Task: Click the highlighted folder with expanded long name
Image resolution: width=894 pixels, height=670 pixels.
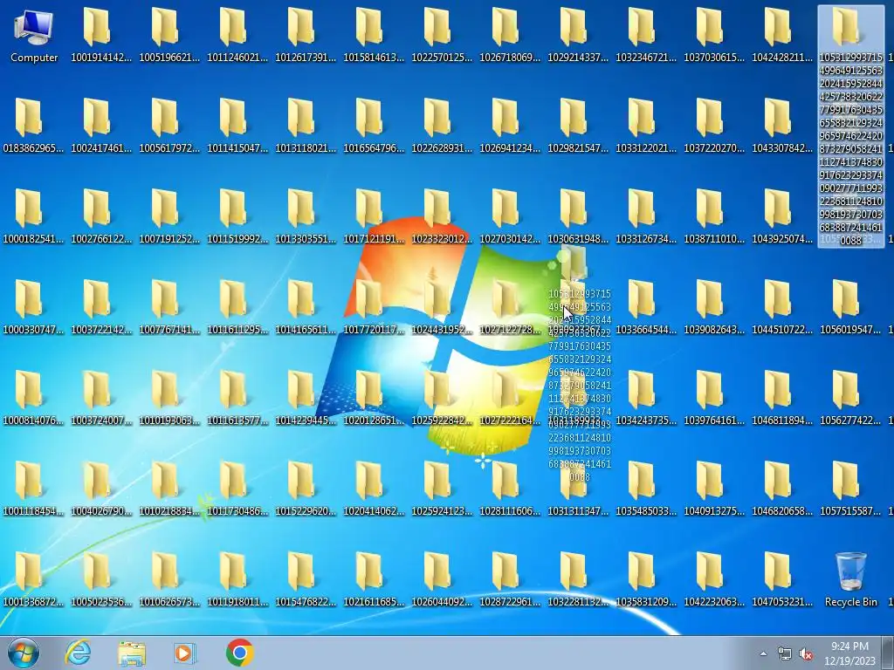Action: click(850, 126)
